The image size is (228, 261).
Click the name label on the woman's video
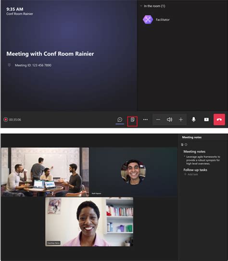(x=53, y=243)
